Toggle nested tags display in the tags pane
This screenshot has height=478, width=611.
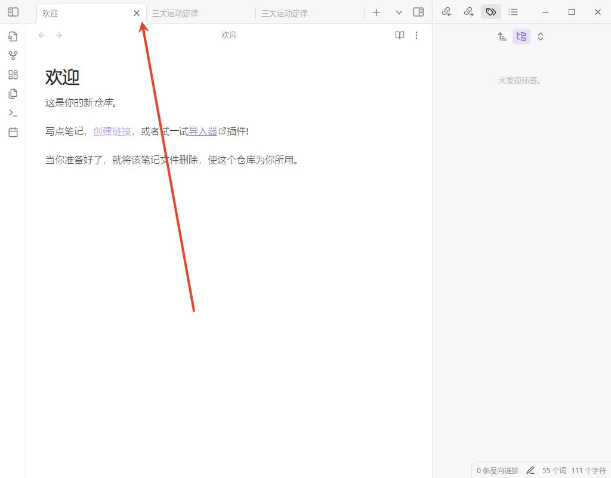pos(521,36)
